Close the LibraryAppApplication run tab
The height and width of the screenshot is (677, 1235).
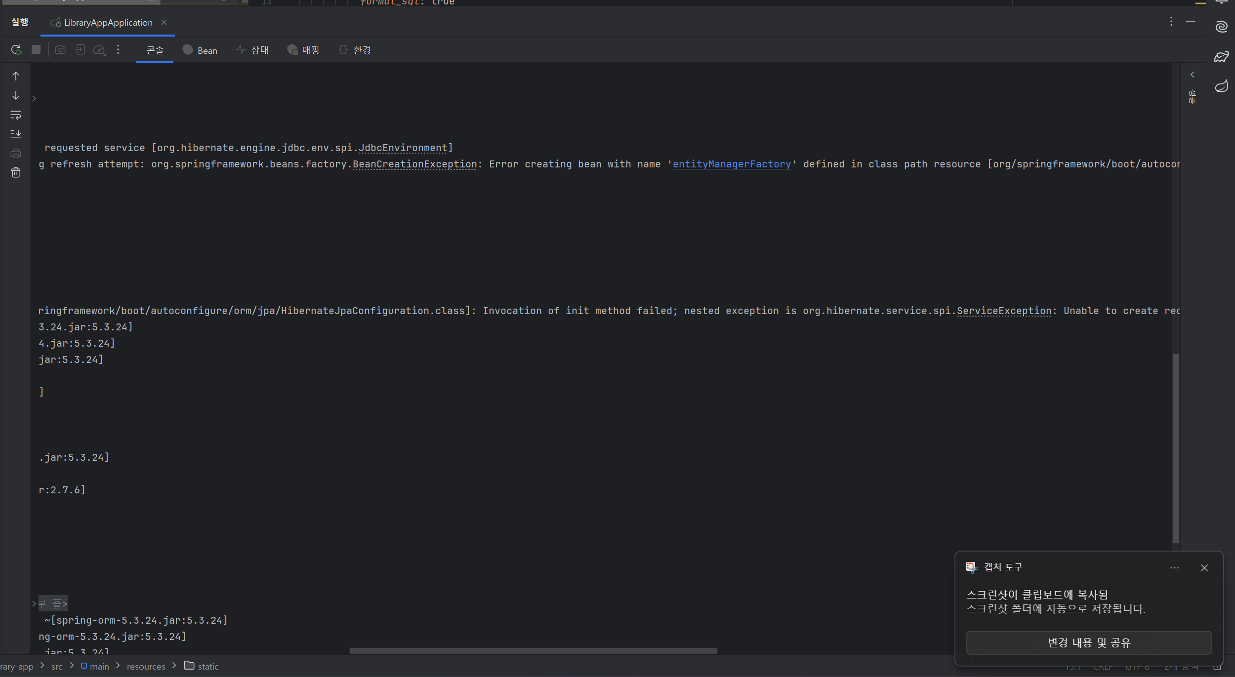pyautogui.click(x=164, y=22)
